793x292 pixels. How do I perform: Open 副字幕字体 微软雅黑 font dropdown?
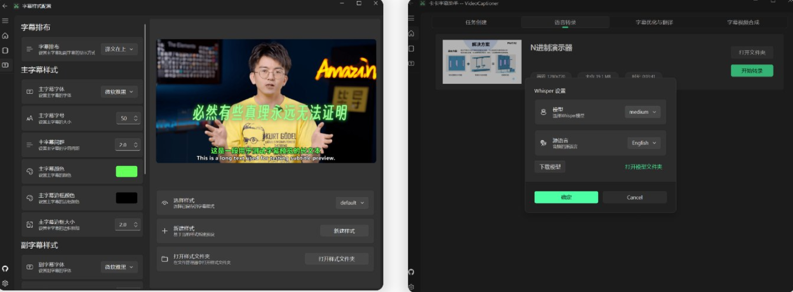pyautogui.click(x=119, y=267)
